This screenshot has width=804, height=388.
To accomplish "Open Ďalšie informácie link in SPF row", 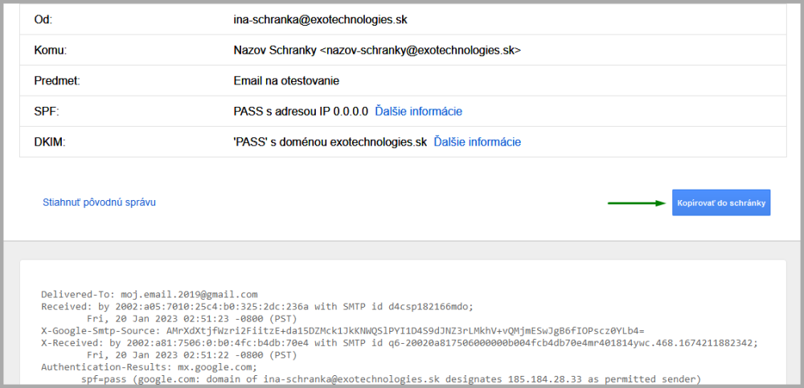I will pos(418,111).
